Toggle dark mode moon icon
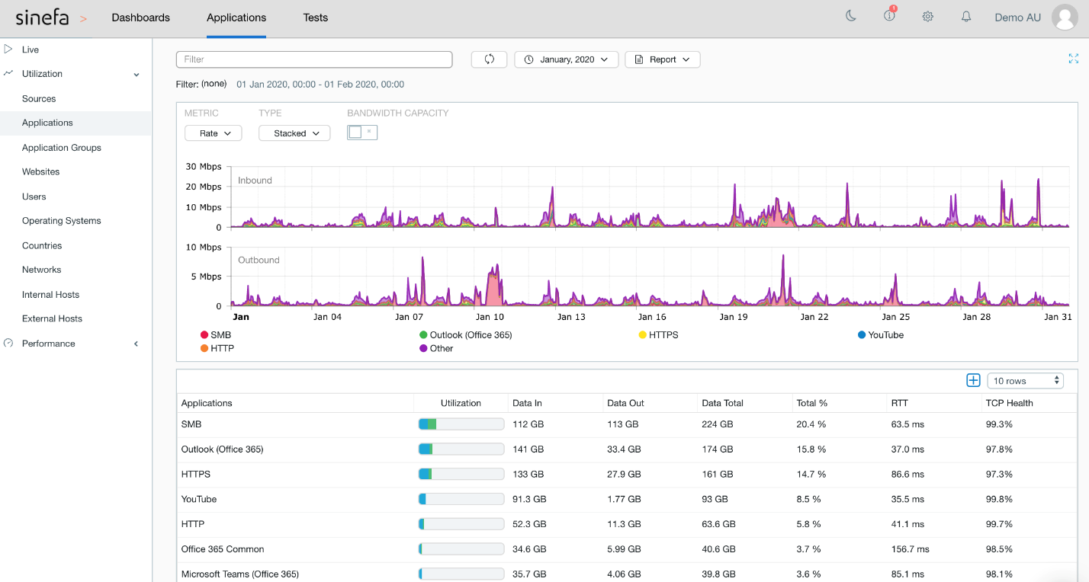Viewport: 1089px width, 582px height. coord(851,17)
